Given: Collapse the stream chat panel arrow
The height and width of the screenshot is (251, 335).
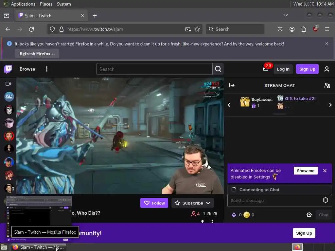Looking at the screenshot, I should (x=232, y=85).
